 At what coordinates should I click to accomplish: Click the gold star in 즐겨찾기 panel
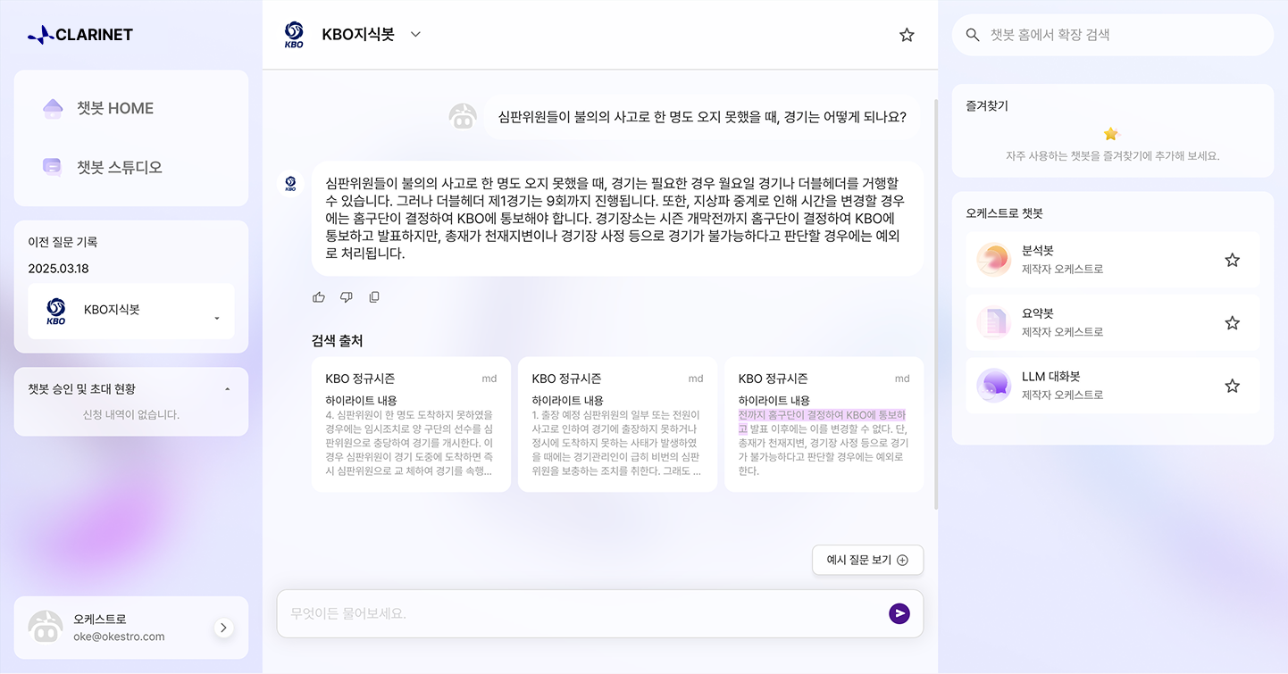tap(1111, 134)
